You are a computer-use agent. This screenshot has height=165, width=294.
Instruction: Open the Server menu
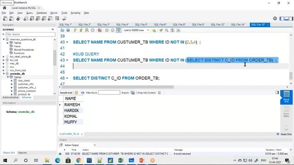pyautogui.click(x=54, y=13)
